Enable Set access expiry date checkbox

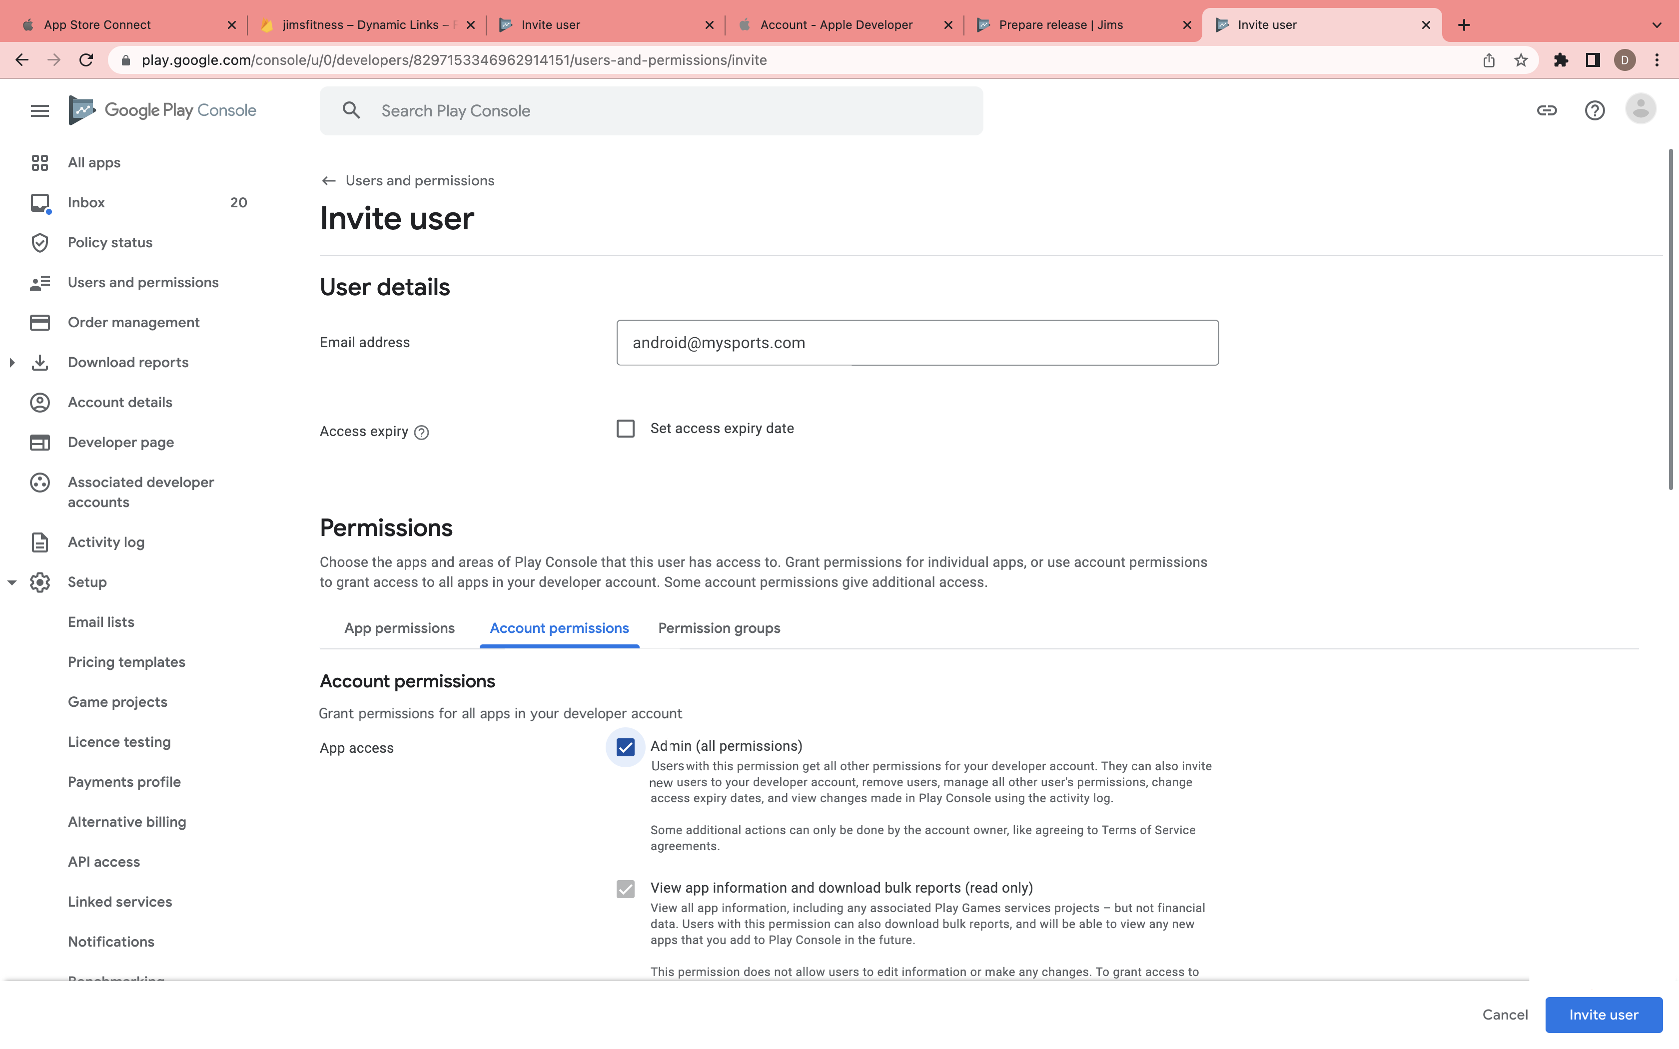tap(625, 429)
